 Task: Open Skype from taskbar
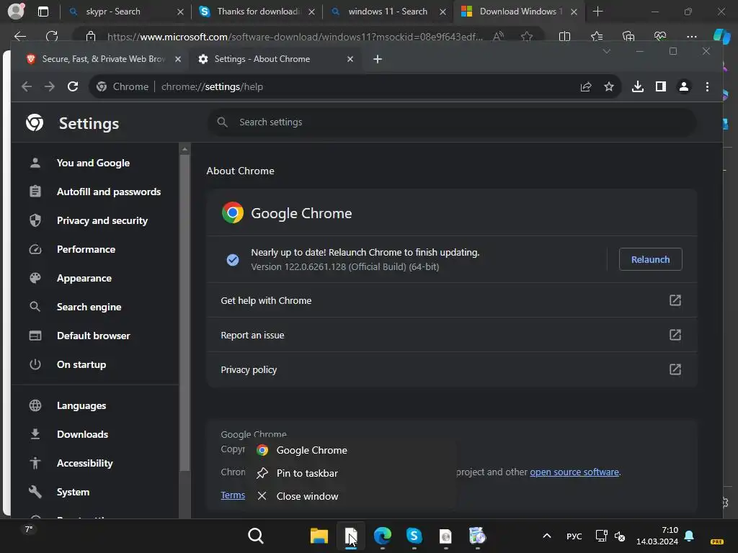click(414, 536)
